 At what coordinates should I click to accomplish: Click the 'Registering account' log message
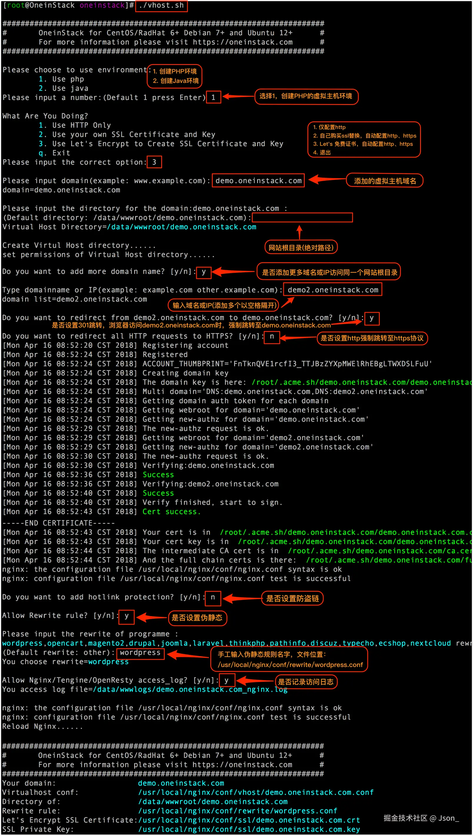point(186,345)
